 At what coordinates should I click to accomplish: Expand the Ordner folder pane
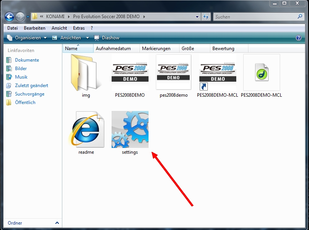click(57, 223)
